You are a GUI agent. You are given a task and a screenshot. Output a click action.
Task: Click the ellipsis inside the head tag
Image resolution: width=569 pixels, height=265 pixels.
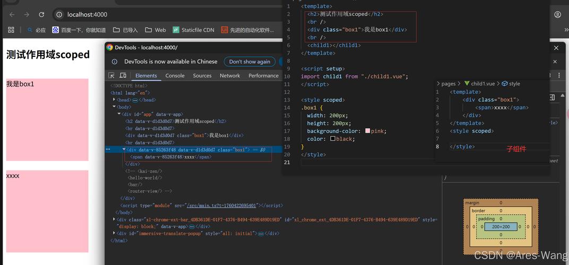(x=135, y=100)
